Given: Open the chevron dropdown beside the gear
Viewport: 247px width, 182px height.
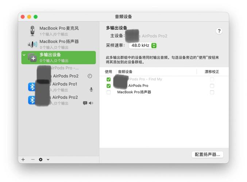Looking at the screenshot, I should [48, 159].
